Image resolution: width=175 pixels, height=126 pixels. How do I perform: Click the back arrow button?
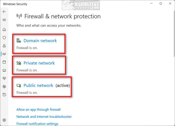point(4,12)
